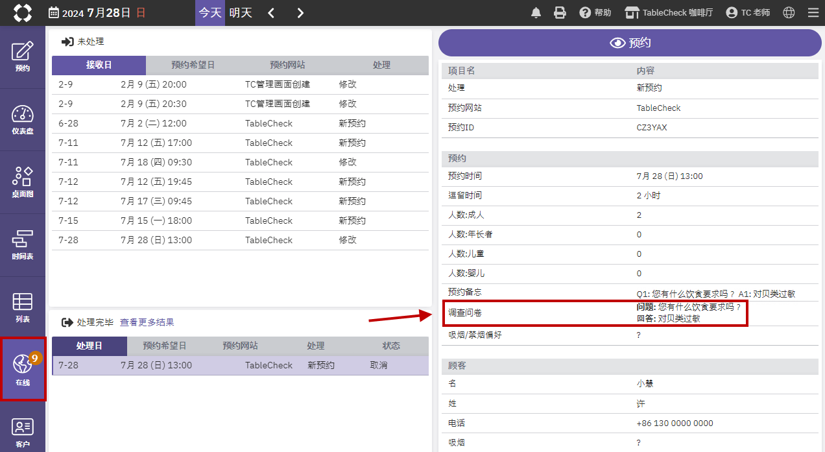This screenshot has height=452, width=825.
Task: Open 桌面图 floor map sidebar icon
Action: click(23, 183)
